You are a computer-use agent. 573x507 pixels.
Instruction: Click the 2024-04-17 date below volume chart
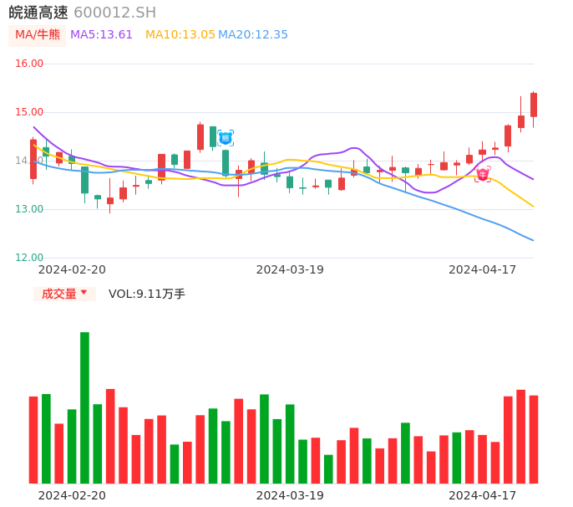482,495
